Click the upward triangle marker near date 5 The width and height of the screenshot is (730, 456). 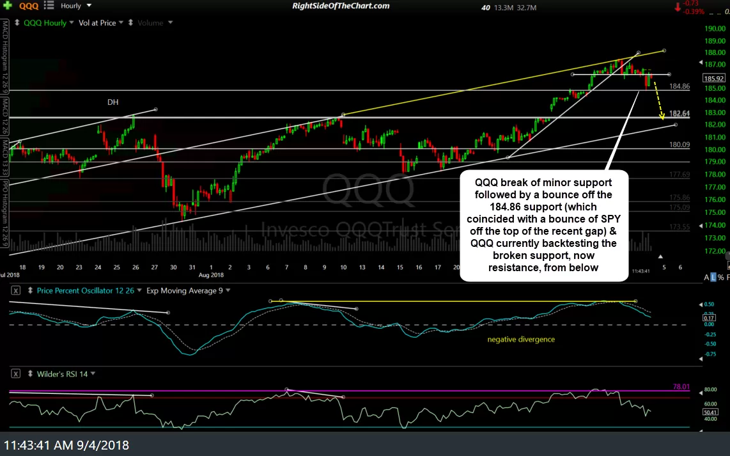660,256
